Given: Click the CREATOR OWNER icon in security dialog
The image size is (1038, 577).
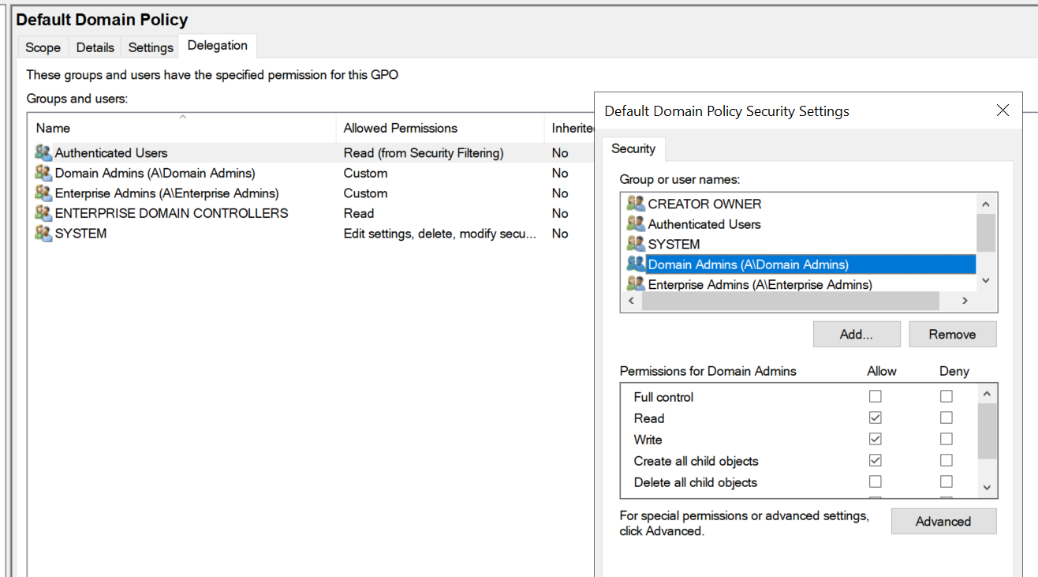Looking at the screenshot, I should click(636, 203).
